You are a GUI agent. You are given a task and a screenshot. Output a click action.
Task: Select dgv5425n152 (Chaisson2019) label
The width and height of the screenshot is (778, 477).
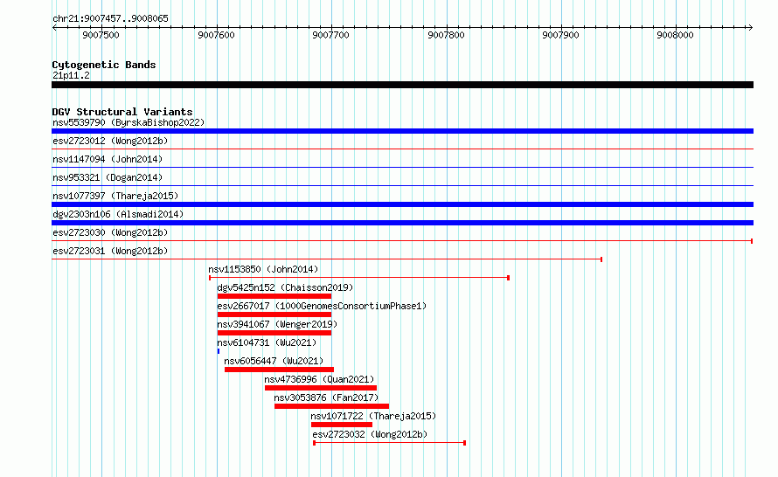(x=285, y=287)
